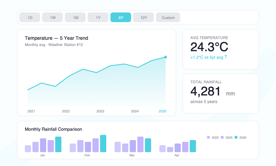276x166 pixels.
Task: Click the teal 2026 bar for Apr
Action: point(193,146)
